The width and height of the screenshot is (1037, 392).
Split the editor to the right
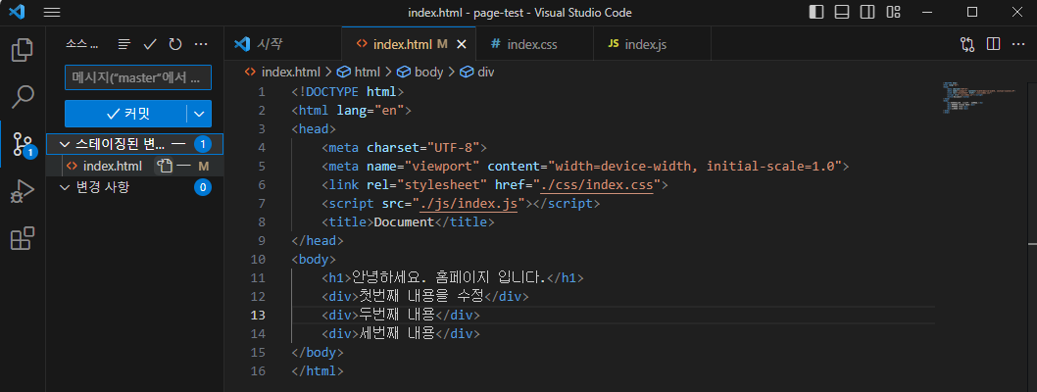point(993,44)
